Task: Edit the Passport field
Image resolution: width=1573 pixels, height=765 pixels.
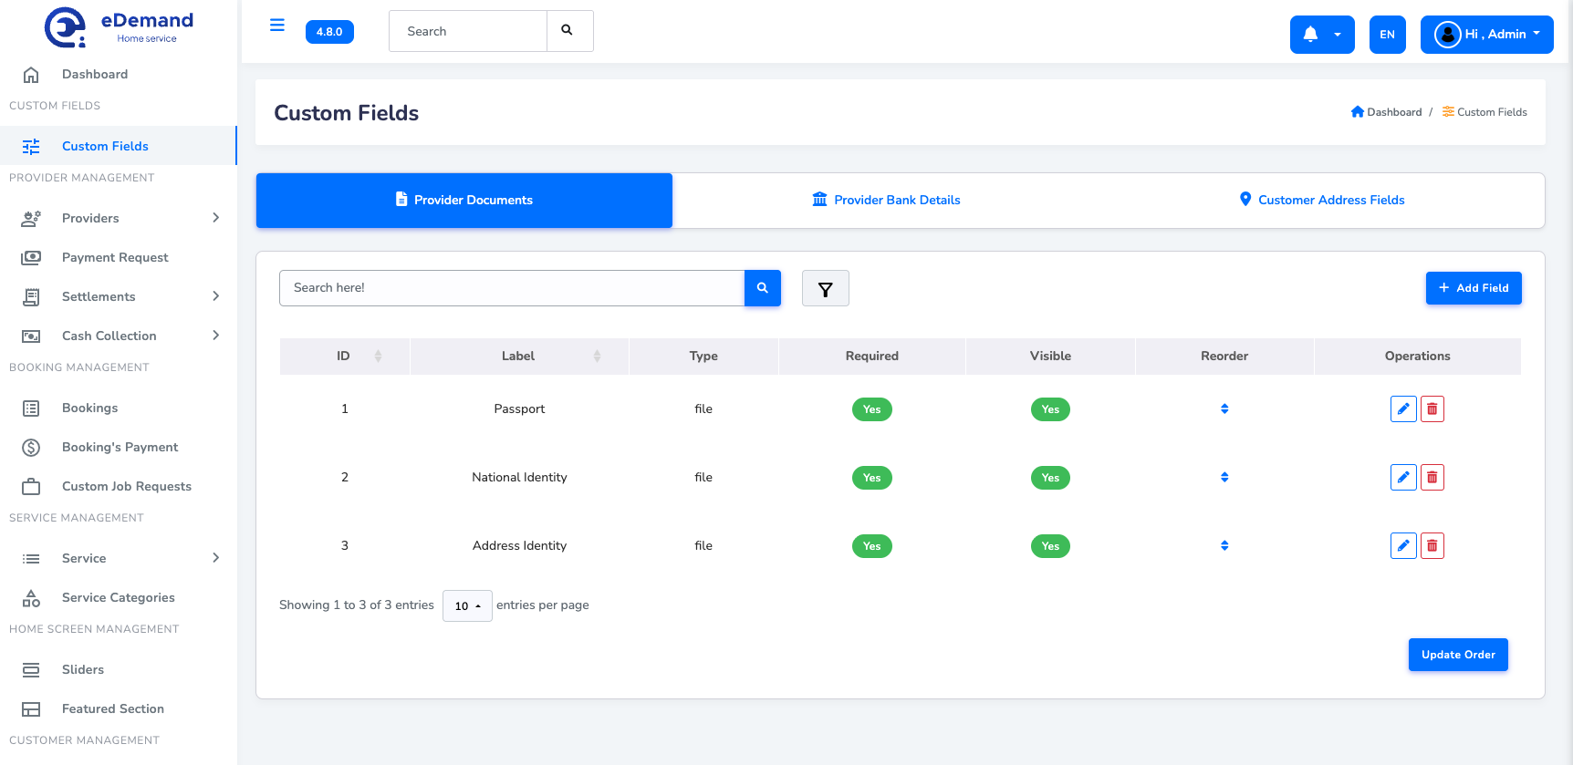Action: (x=1403, y=409)
